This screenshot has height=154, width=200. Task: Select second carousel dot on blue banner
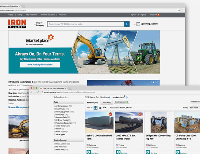point(153,82)
